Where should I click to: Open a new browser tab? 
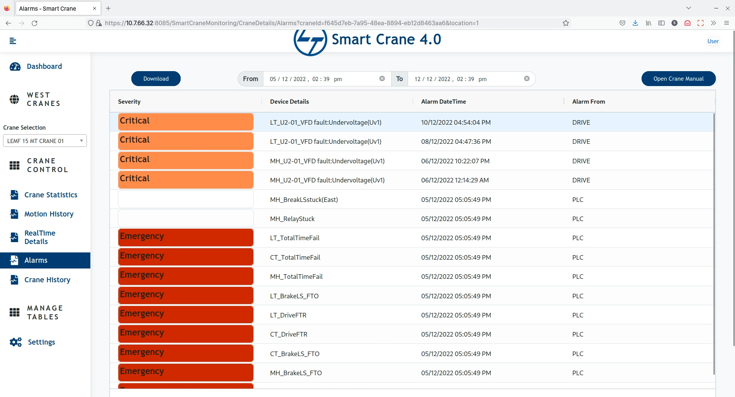pyautogui.click(x=108, y=8)
